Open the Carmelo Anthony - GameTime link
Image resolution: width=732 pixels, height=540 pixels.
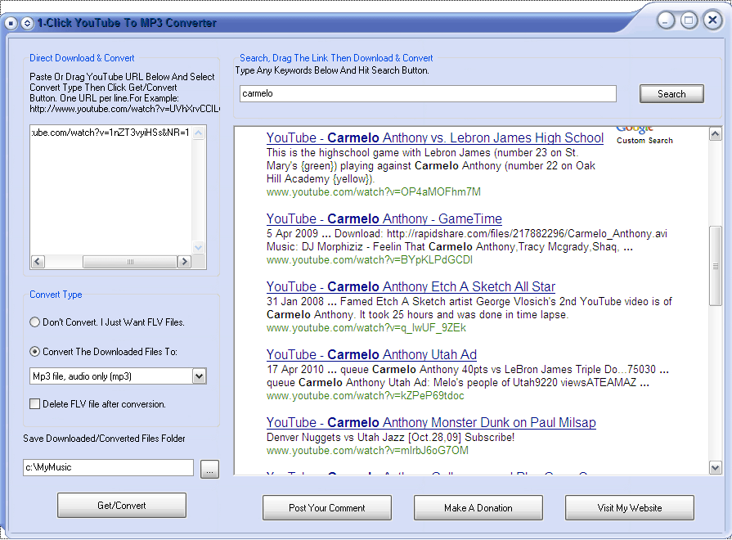(384, 219)
